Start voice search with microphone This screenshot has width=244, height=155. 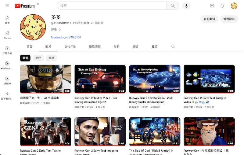[x=186, y=6]
